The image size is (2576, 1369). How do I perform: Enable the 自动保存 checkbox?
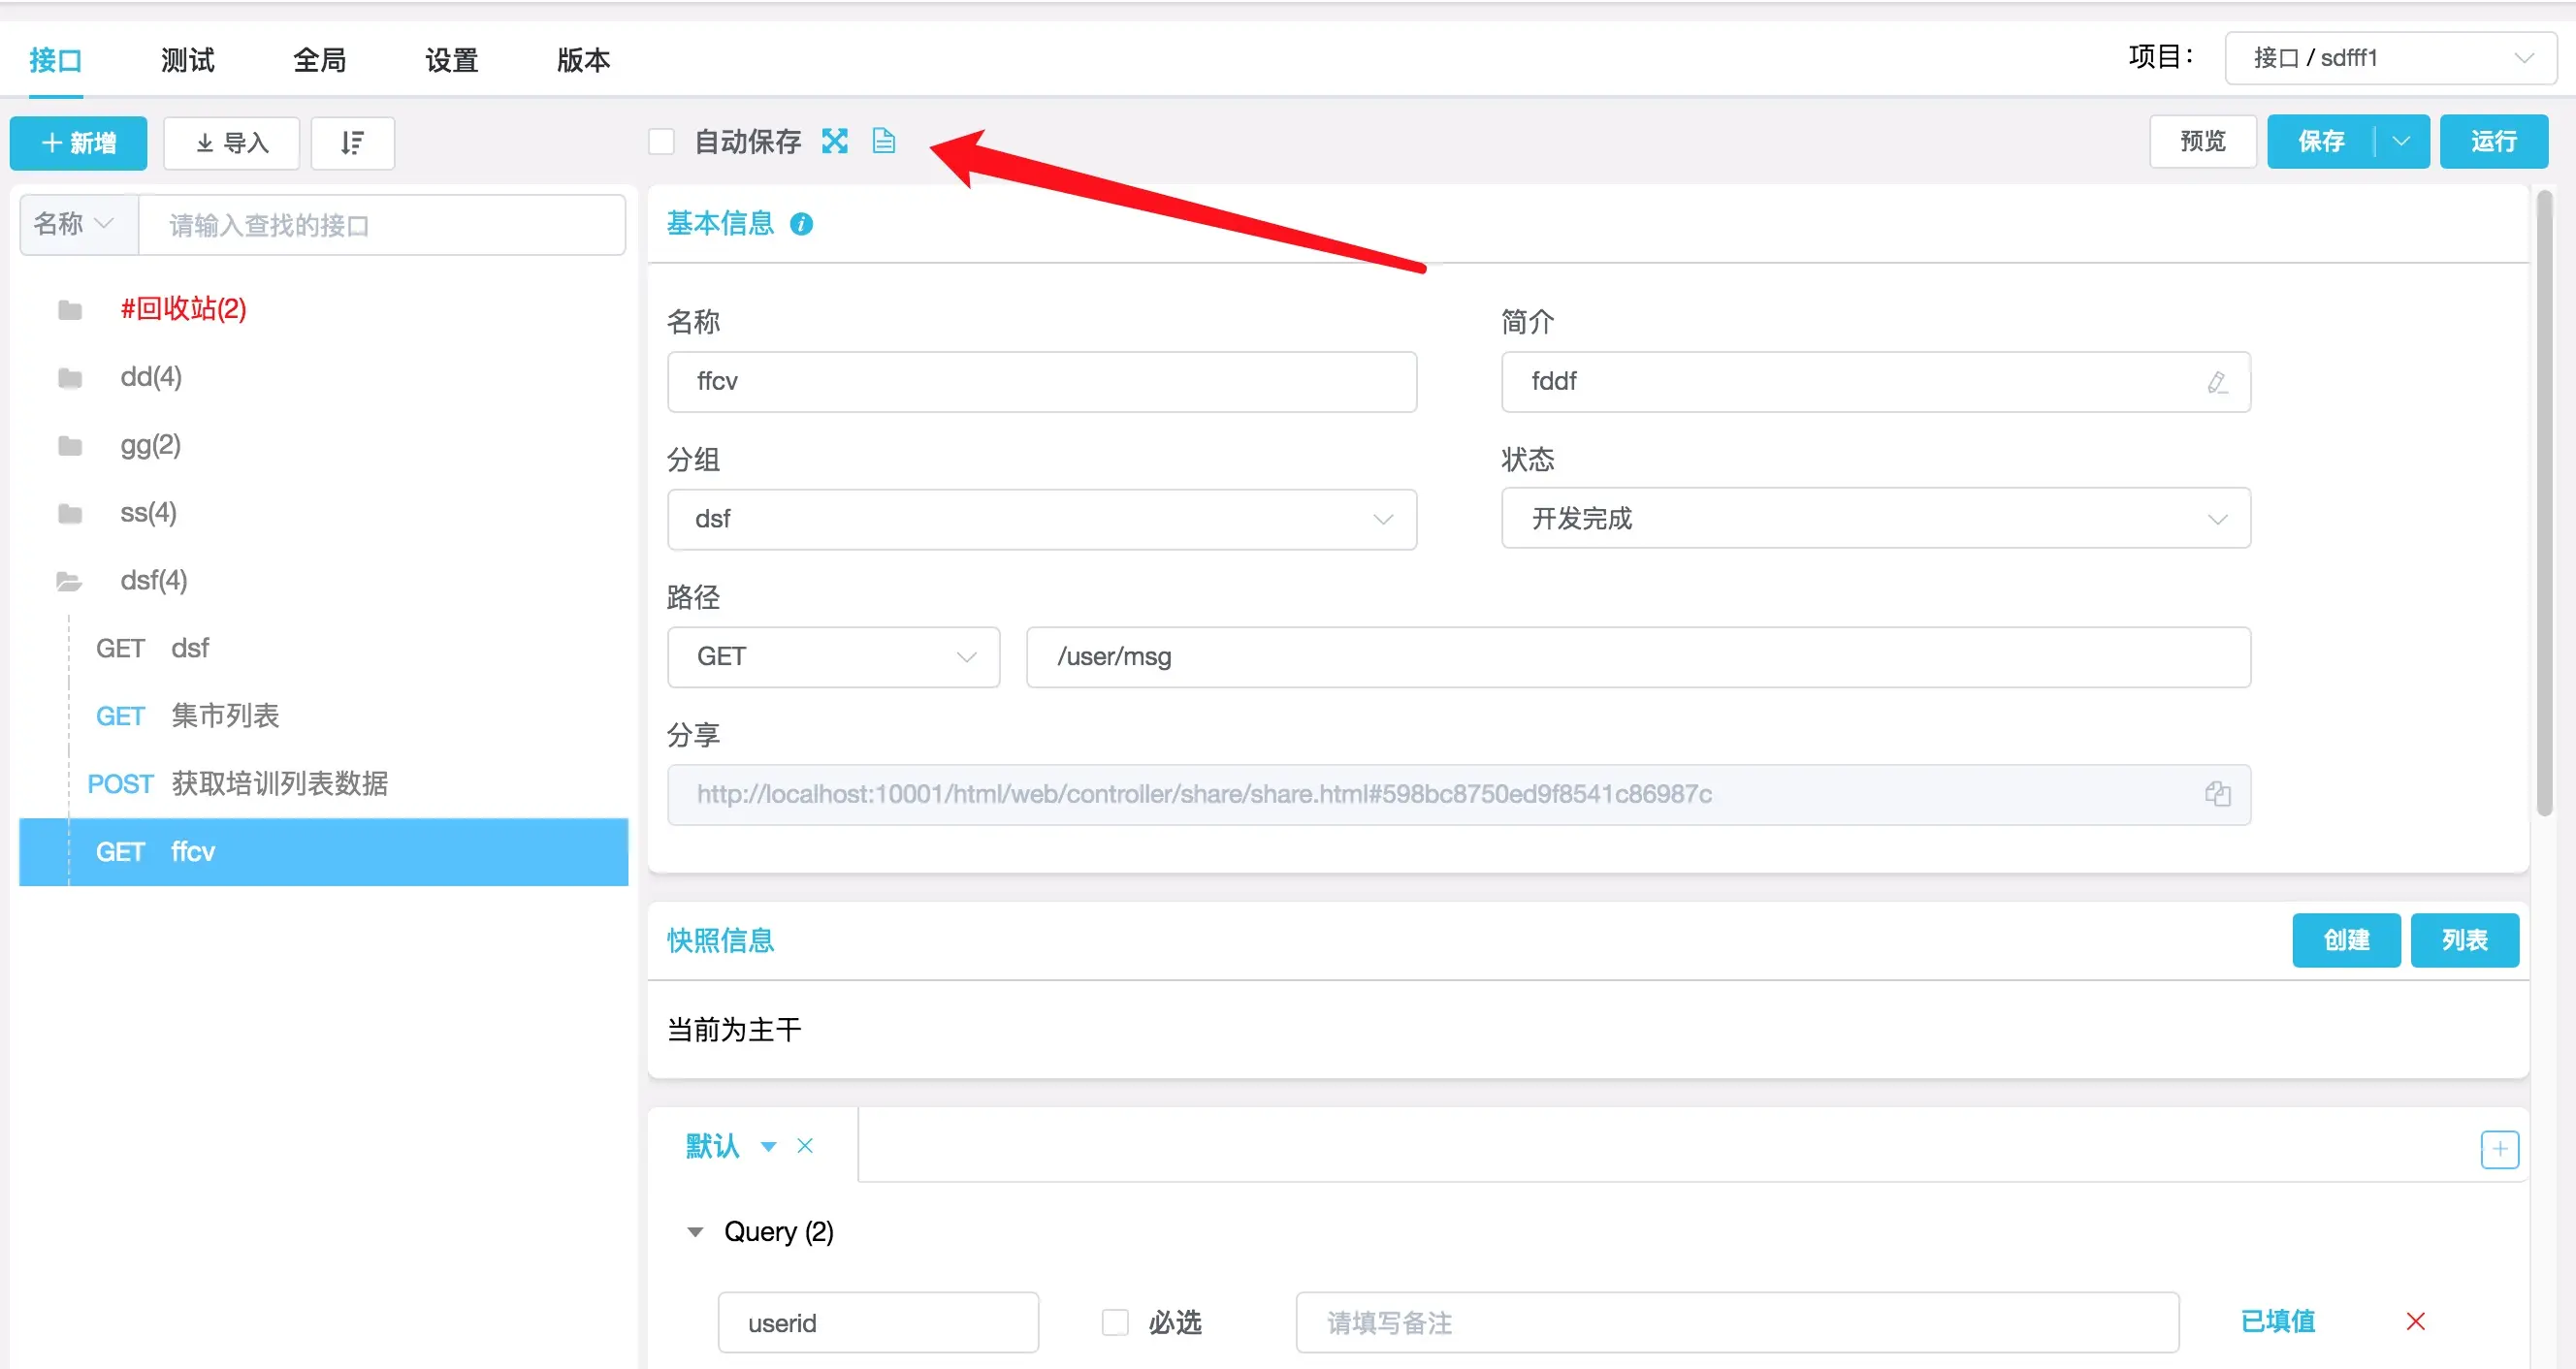pyautogui.click(x=661, y=142)
